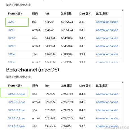Click the Ref value 54e6646
130x130 pixels.
point(50,54)
